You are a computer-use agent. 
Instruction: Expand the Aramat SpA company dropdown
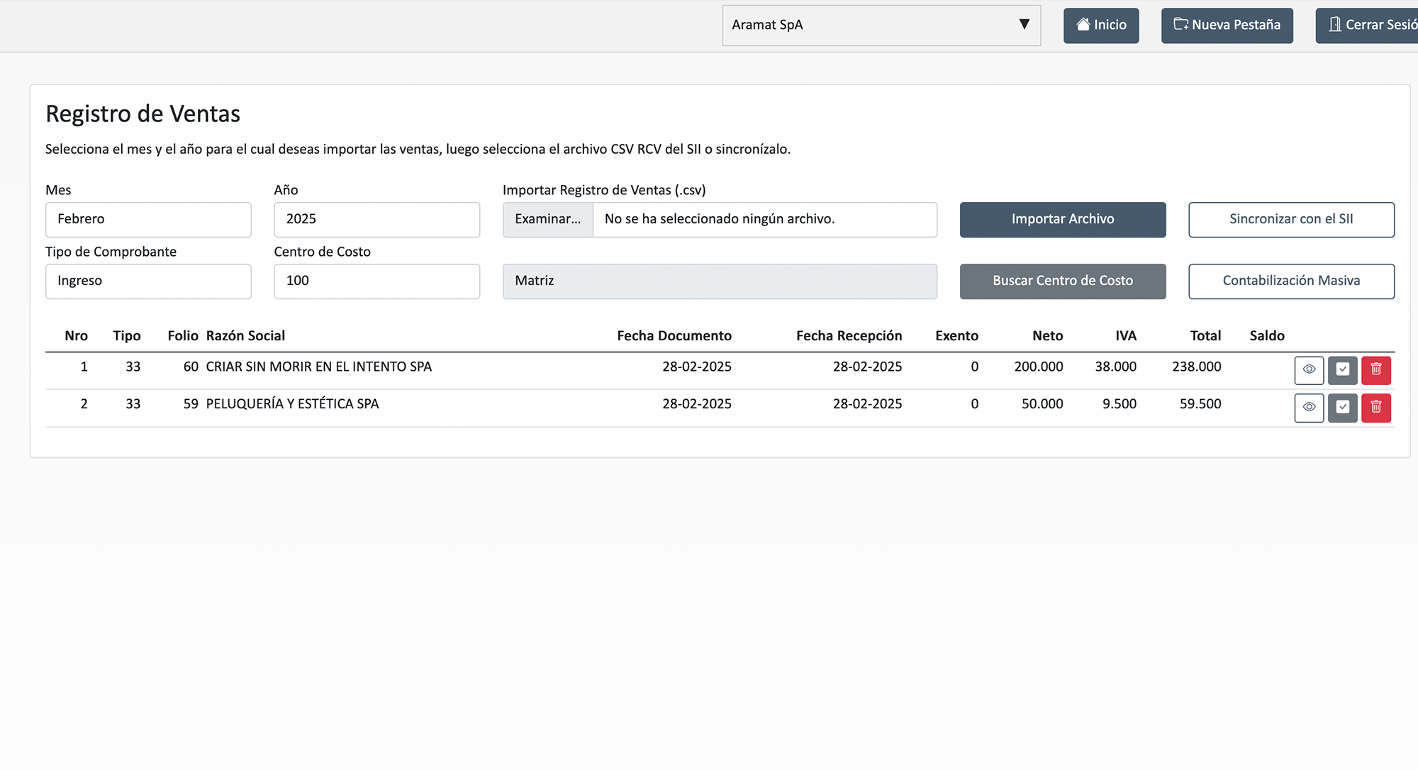pos(881,26)
